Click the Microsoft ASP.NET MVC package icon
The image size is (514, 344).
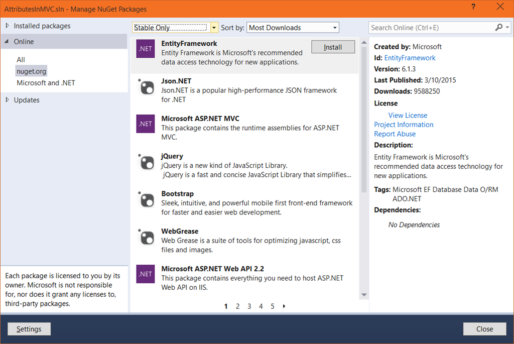(145, 124)
